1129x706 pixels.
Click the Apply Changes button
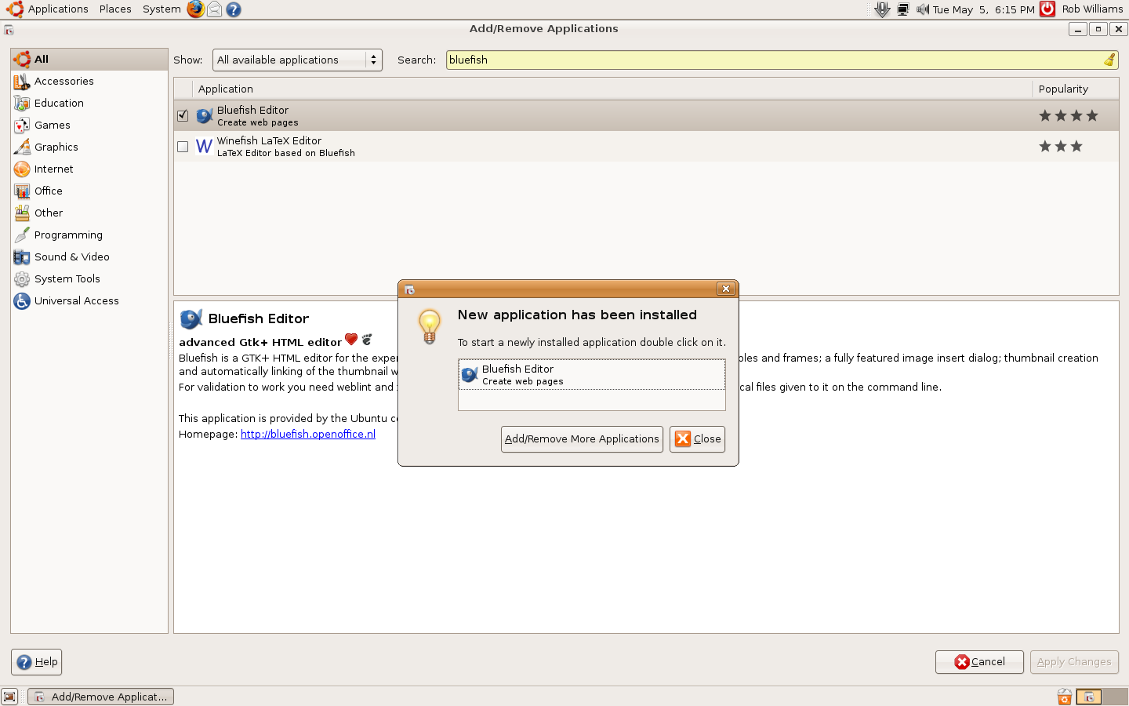click(x=1074, y=662)
